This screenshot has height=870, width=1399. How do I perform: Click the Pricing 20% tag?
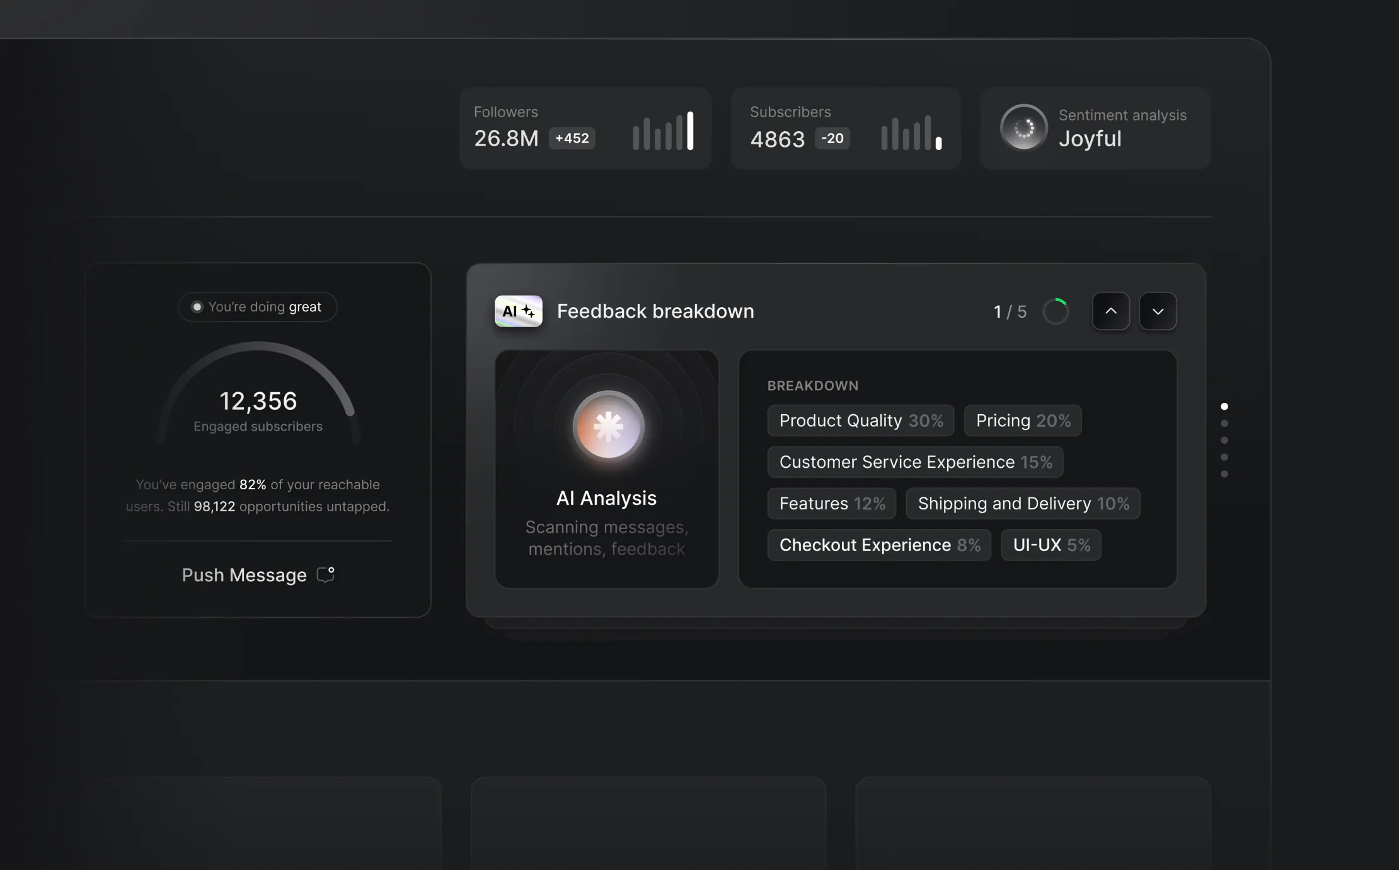point(1023,420)
